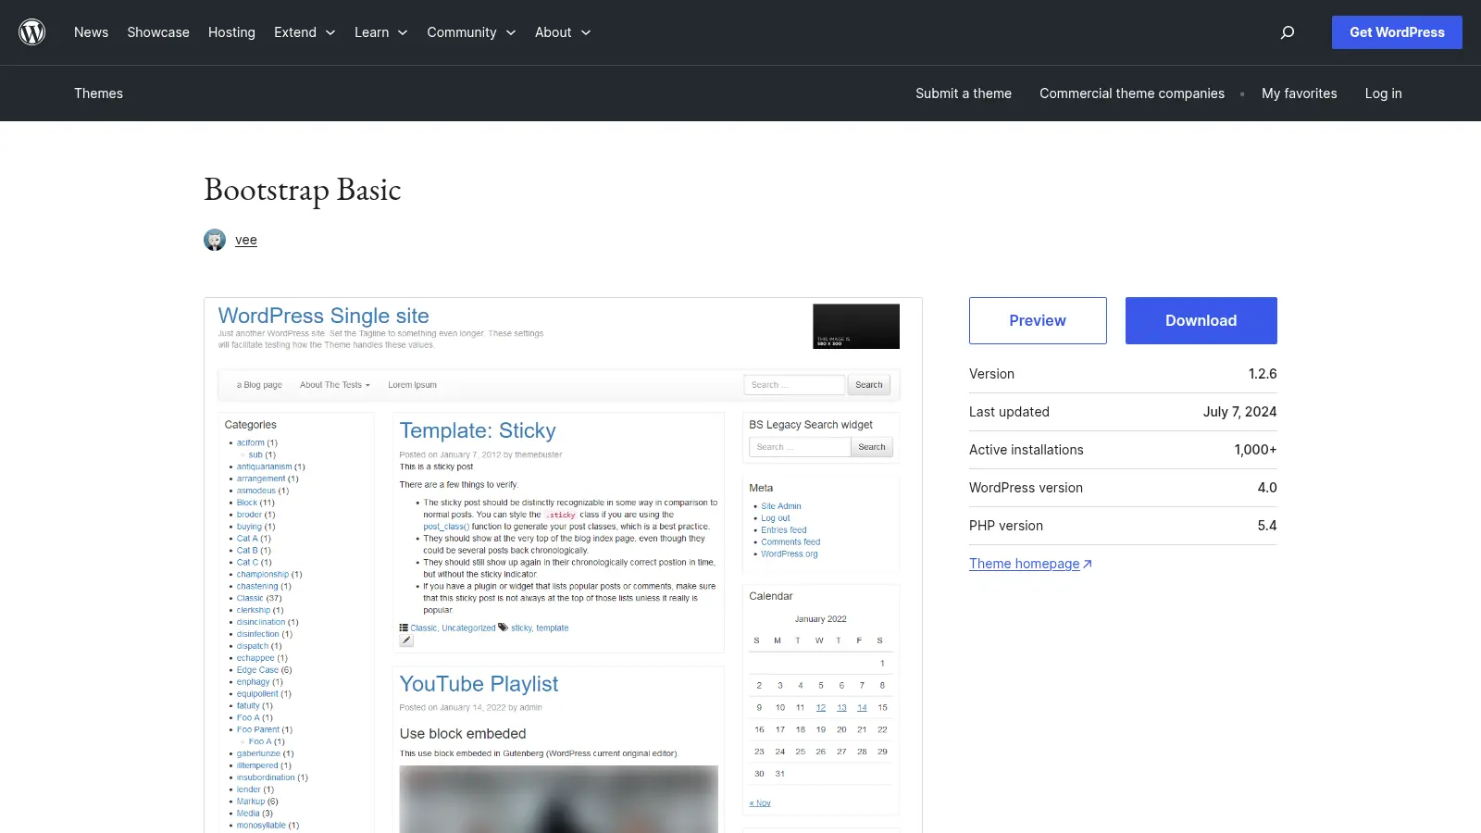This screenshot has height=833, width=1481.
Task: Open the vee author link
Action: point(246,240)
